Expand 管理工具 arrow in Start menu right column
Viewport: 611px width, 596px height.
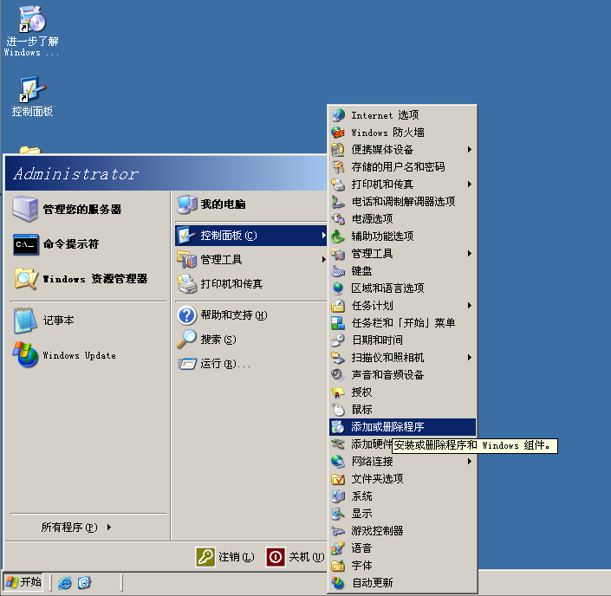pyautogui.click(x=323, y=259)
